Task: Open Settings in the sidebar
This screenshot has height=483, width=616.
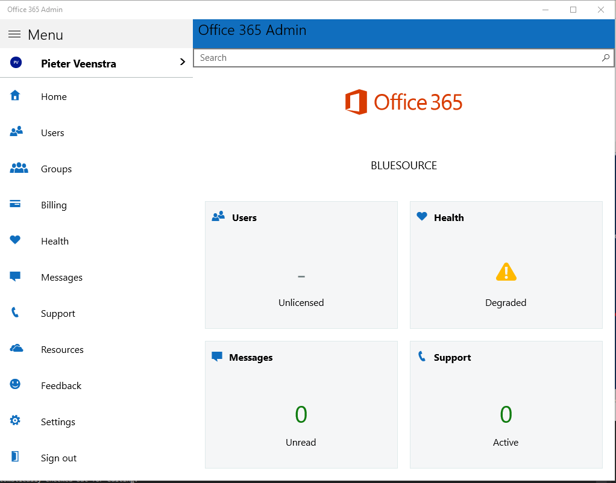Action: 96,422
